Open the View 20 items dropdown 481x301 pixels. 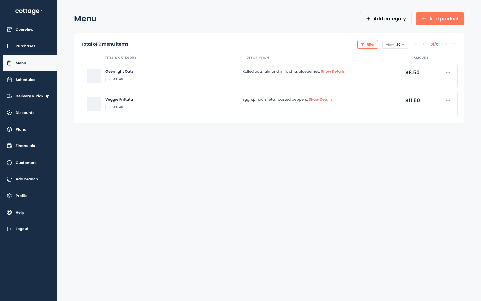coord(395,44)
